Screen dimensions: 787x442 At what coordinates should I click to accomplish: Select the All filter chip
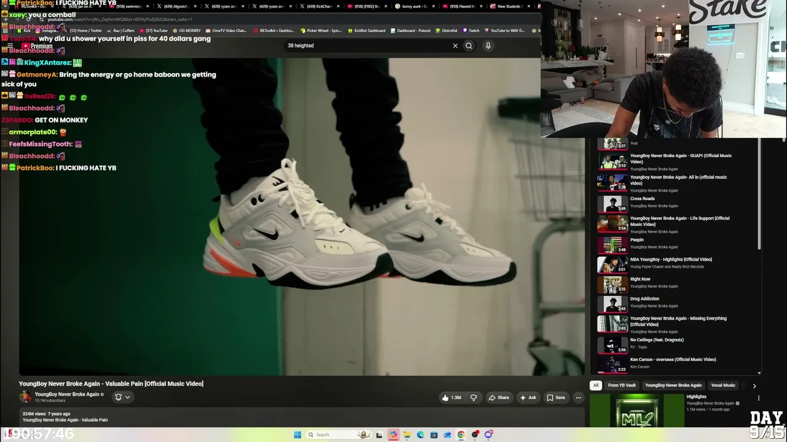(596, 386)
